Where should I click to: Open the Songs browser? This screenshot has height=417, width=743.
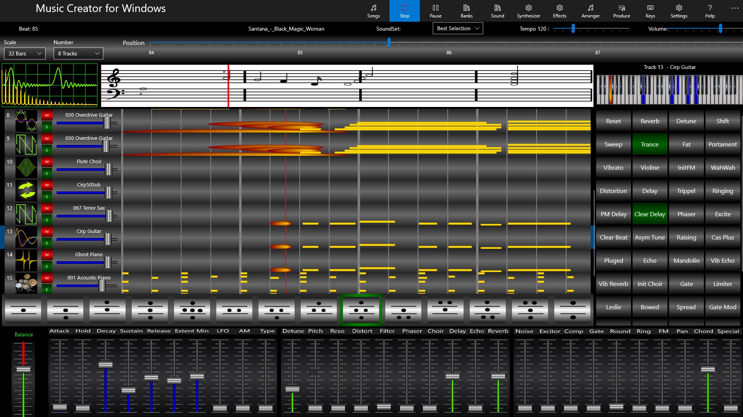[373, 10]
